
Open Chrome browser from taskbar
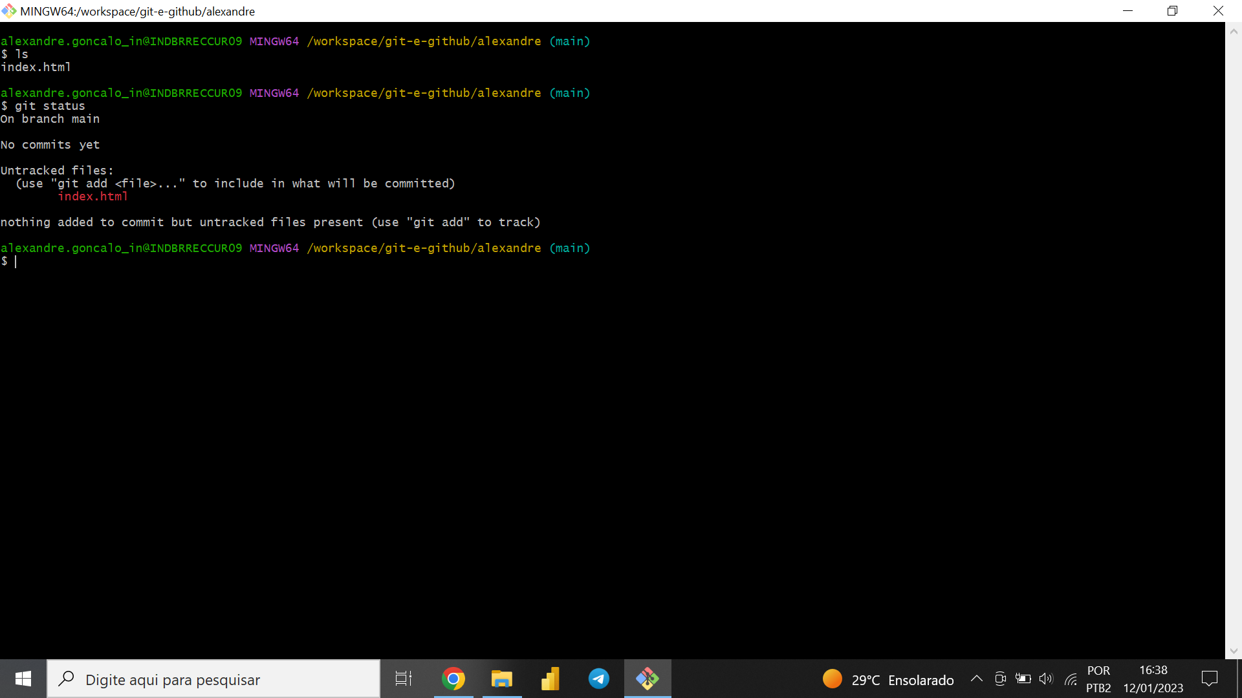tap(452, 679)
